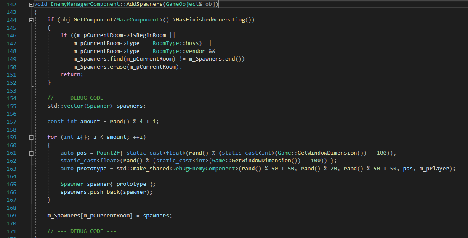Click line number 150 in the gutter

pos(11,67)
